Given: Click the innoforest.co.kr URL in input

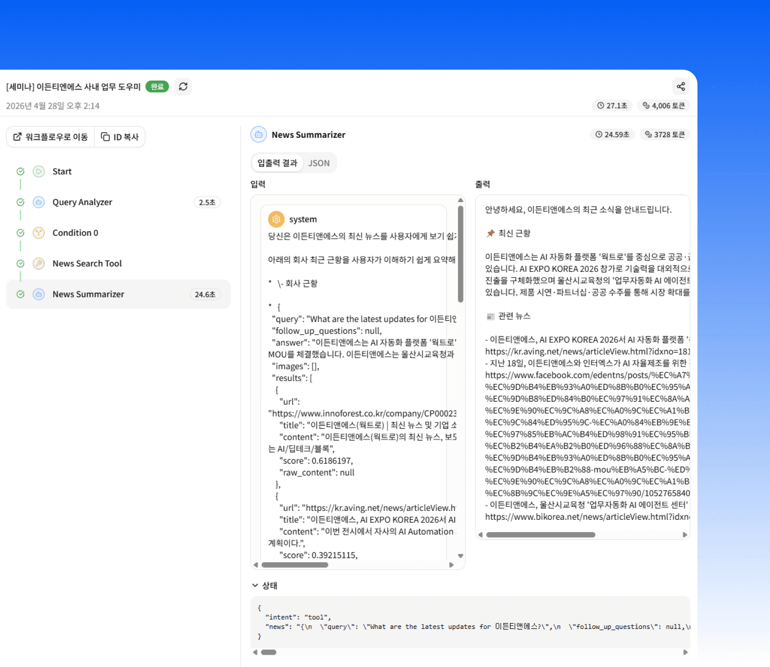Looking at the screenshot, I should [x=362, y=413].
